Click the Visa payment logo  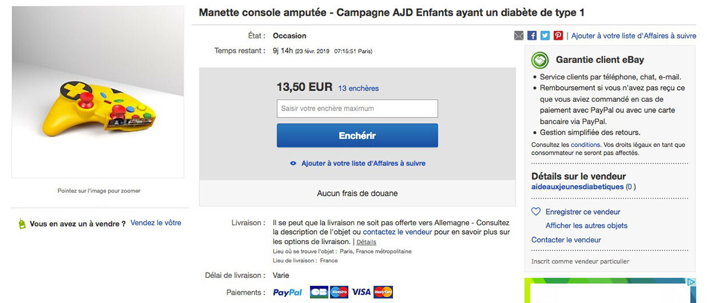tap(361, 292)
